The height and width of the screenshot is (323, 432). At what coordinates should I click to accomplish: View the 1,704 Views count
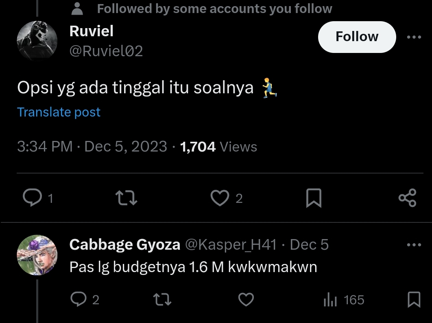pyautogui.click(x=218, y=147)
